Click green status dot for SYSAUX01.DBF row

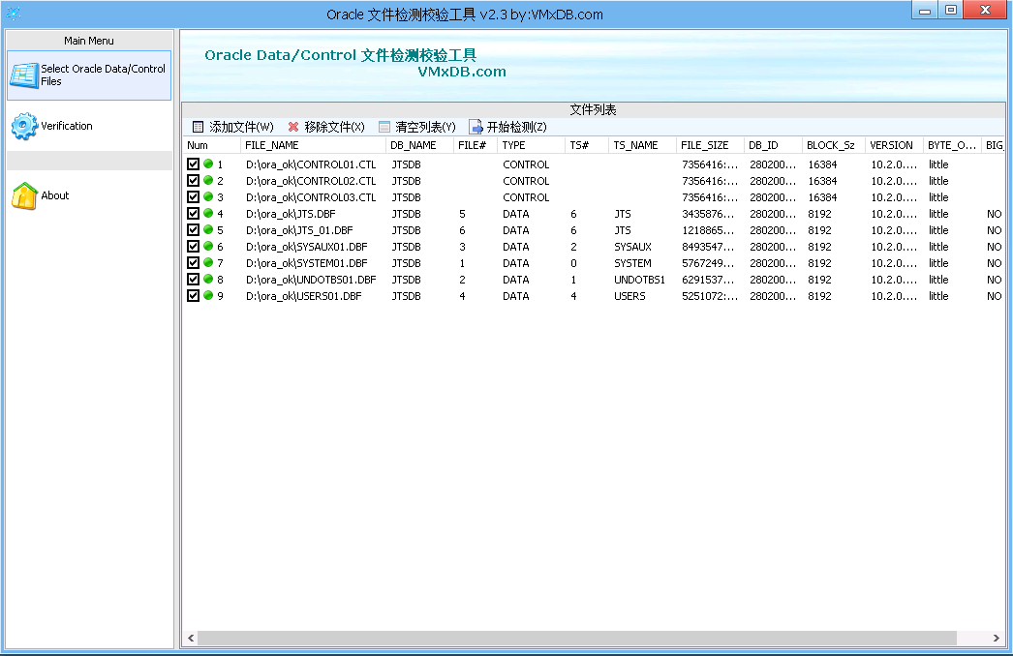pos(208,247)
